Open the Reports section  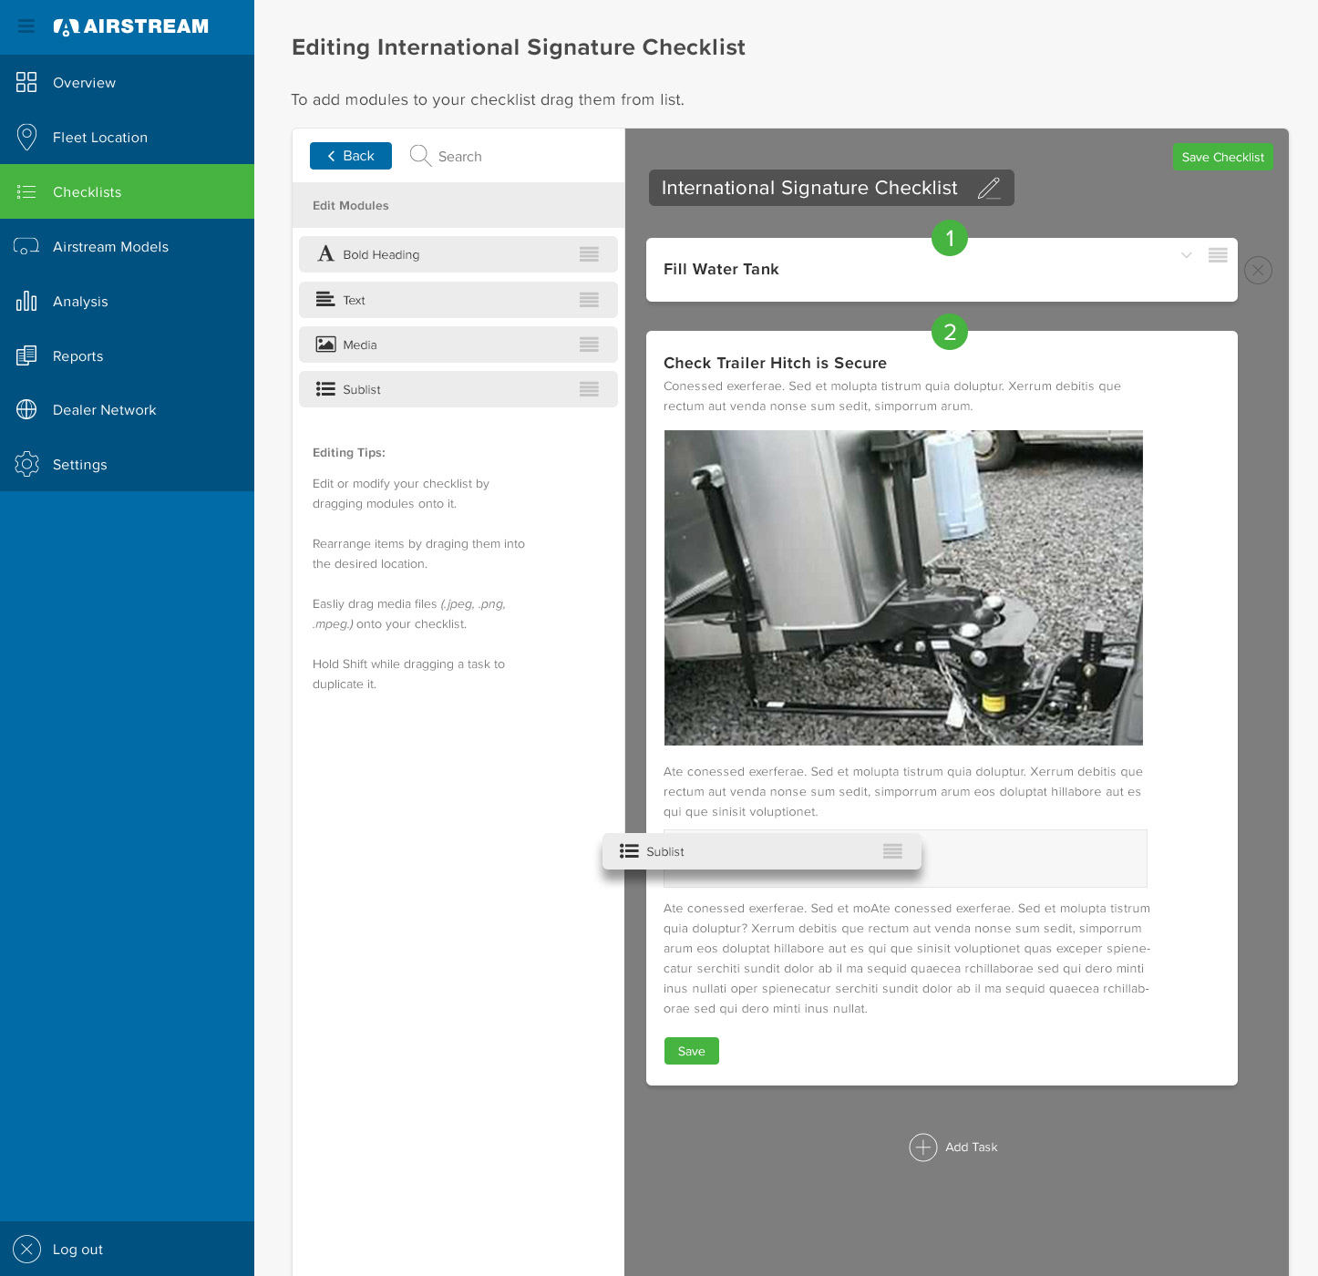tap(127, 355)
